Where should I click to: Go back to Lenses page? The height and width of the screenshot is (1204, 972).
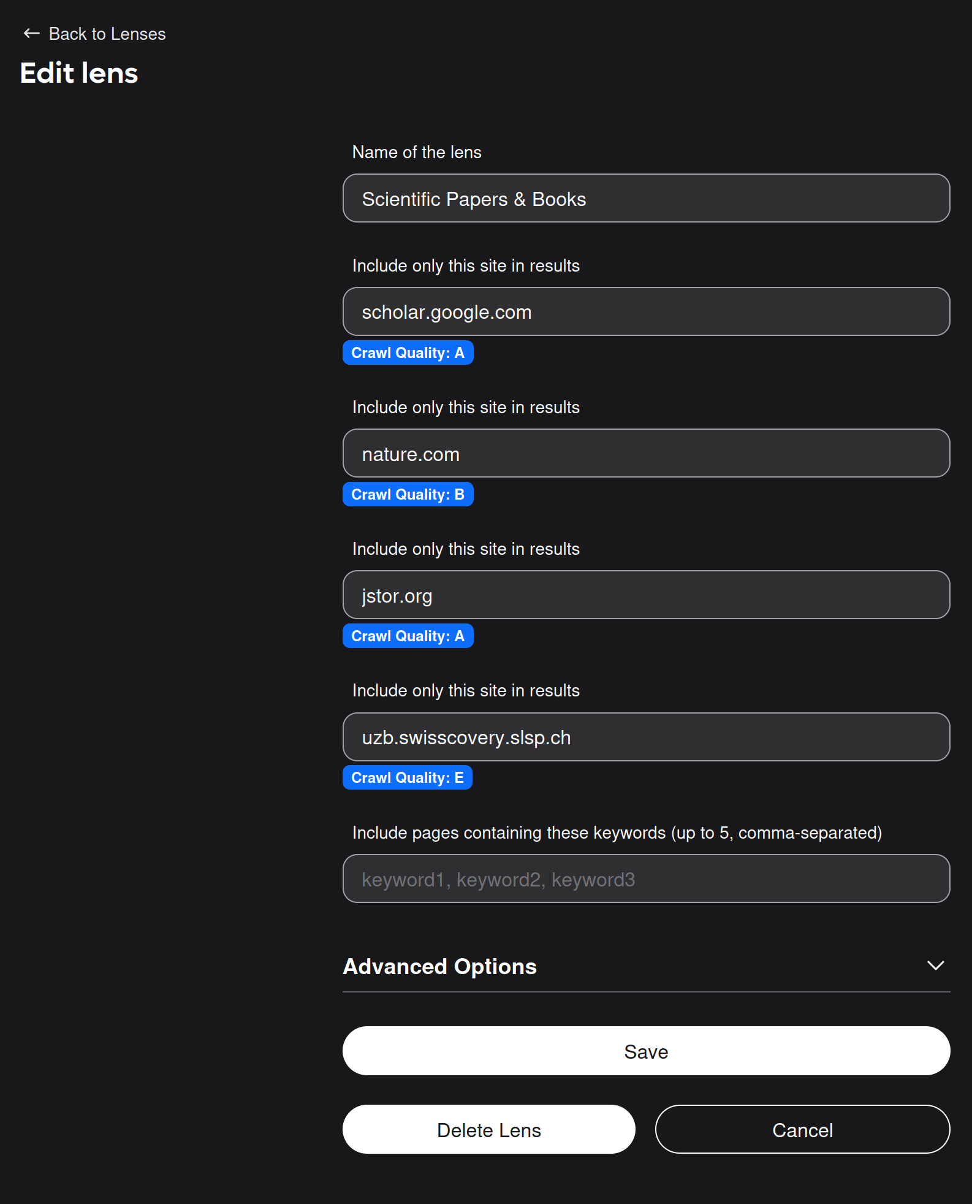[107, 34]
